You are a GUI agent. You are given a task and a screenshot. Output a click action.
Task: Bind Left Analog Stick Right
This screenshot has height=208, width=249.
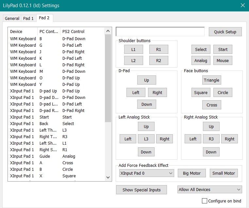[164, 139]
